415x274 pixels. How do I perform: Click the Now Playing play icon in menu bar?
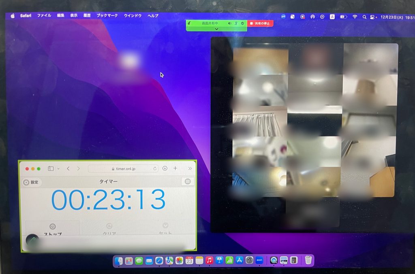(322, 17)
